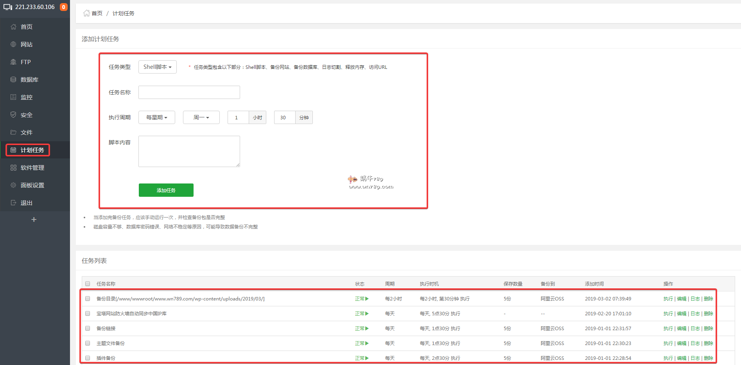Image resolution: width=741 pixels, height=365 pixels.
Task: Open the Shell脚本 task type dropdown
Action: coord(157,67)
